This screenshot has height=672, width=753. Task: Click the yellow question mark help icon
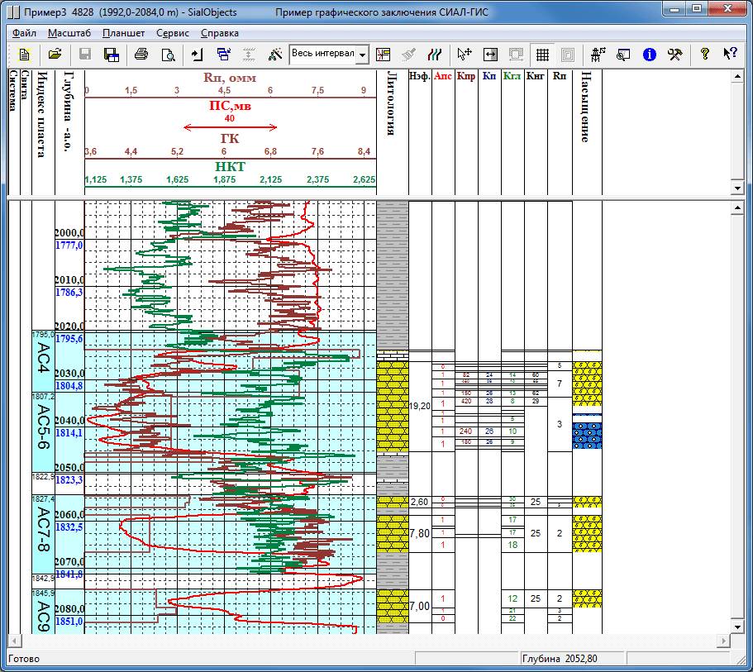[x=705, y=55]
